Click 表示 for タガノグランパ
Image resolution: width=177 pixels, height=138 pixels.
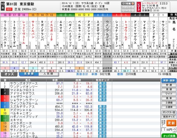(102, 127)
